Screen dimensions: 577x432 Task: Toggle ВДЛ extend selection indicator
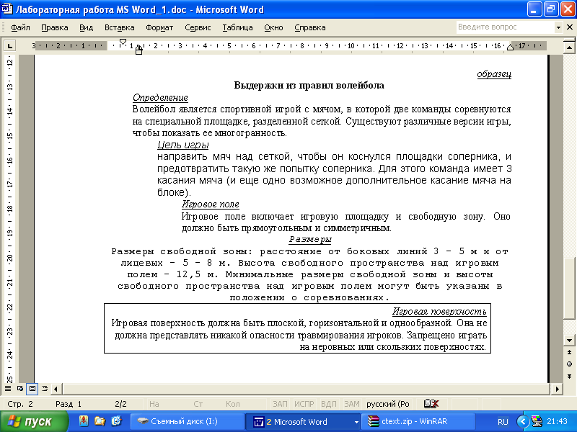click(x=329, y=404)
